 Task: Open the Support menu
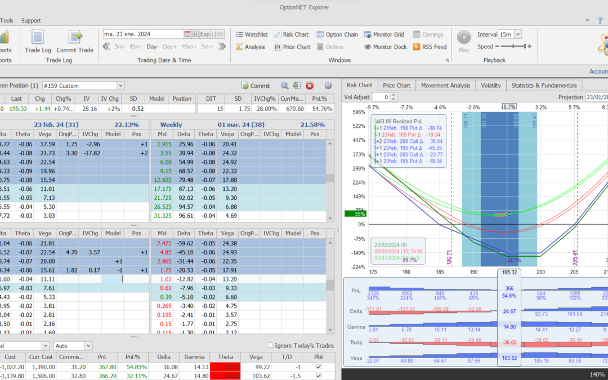pos(31,21)
